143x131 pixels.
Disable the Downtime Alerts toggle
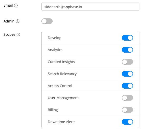pos(127,122)
